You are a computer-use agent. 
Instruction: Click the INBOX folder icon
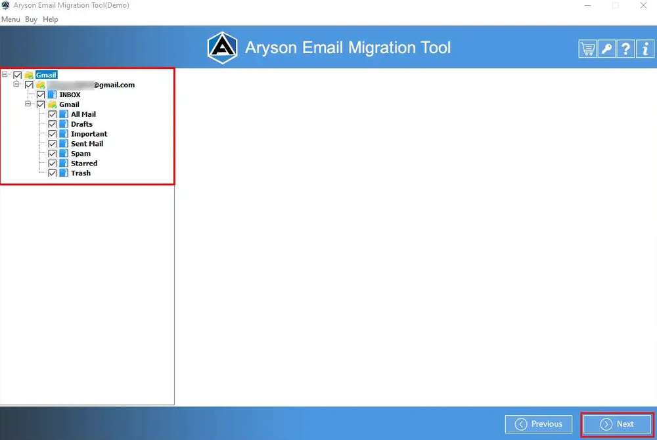point(52,95)
